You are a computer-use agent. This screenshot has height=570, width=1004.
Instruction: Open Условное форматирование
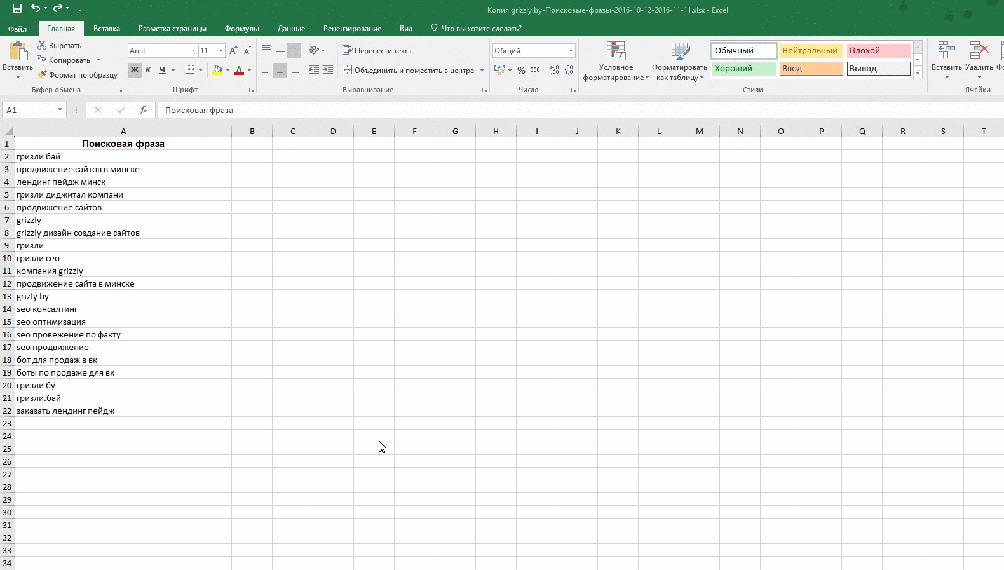616,61
